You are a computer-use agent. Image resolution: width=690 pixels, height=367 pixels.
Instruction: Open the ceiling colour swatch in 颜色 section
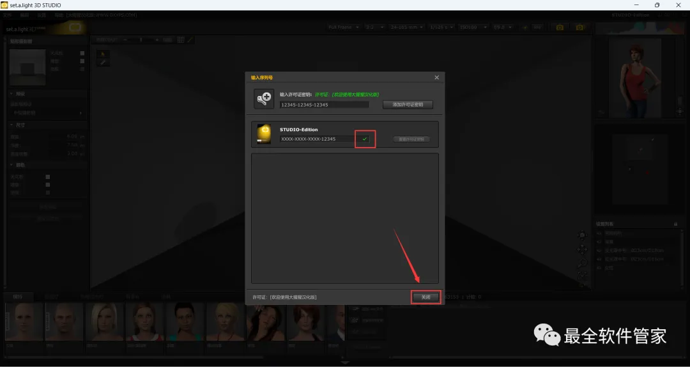pos(48,176)
